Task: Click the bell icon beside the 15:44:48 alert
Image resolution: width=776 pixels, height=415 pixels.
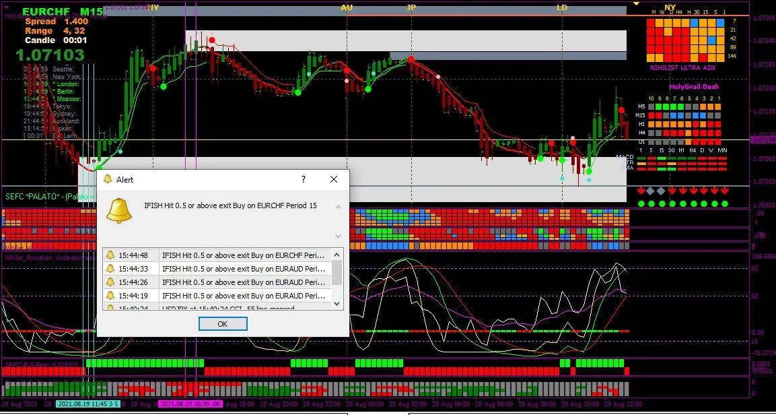Action: pos(110,255)
